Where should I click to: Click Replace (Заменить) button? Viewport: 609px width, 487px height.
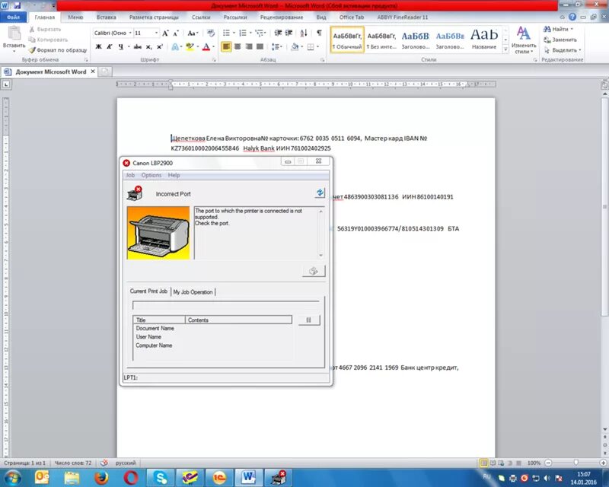(560, 40)
